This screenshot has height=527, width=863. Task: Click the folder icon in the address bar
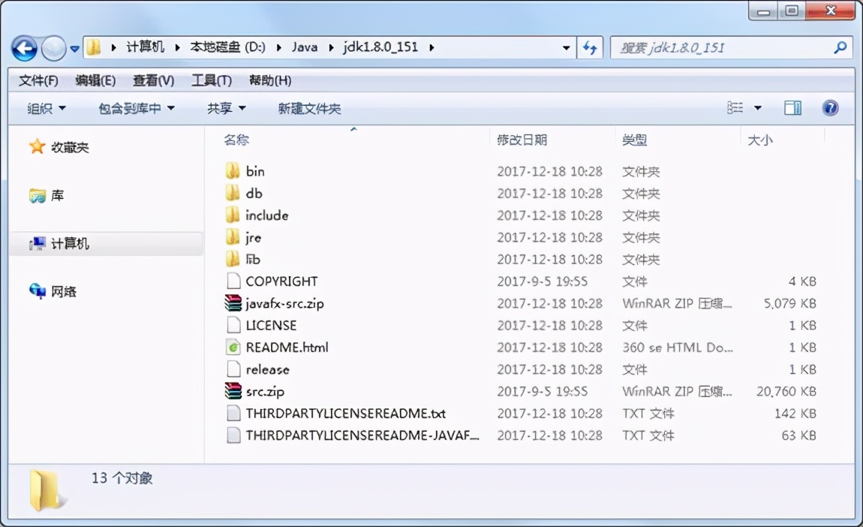click(x=93, y=47)
